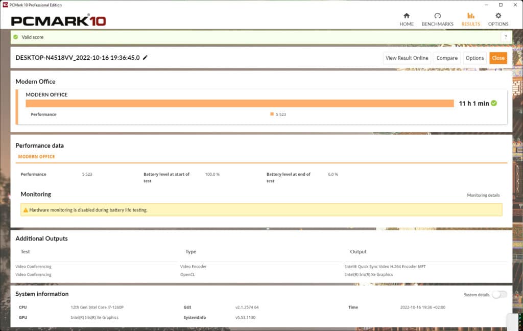Click View Result Online button
This screenshot has height=331, width=523.
click(407, 58)
